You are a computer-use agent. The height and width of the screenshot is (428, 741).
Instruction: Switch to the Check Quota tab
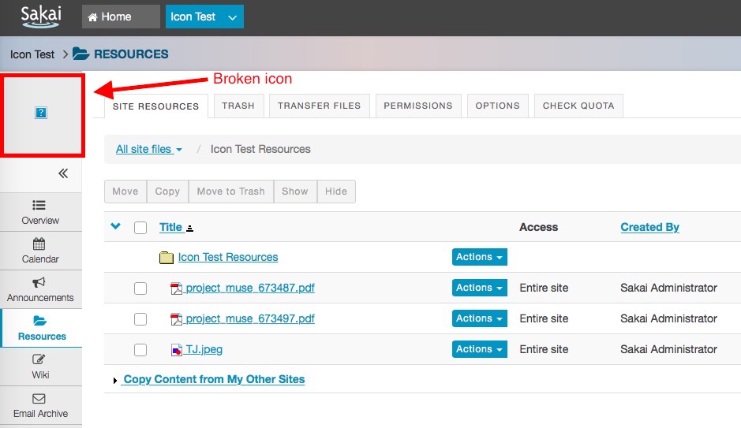(578, 106)
